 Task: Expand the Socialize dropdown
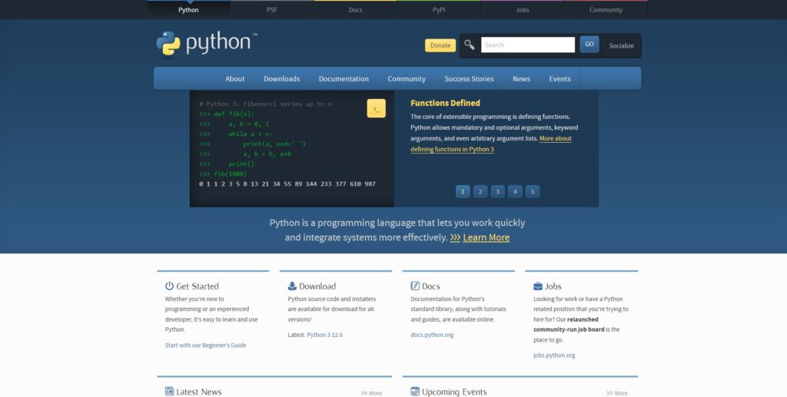621,45
